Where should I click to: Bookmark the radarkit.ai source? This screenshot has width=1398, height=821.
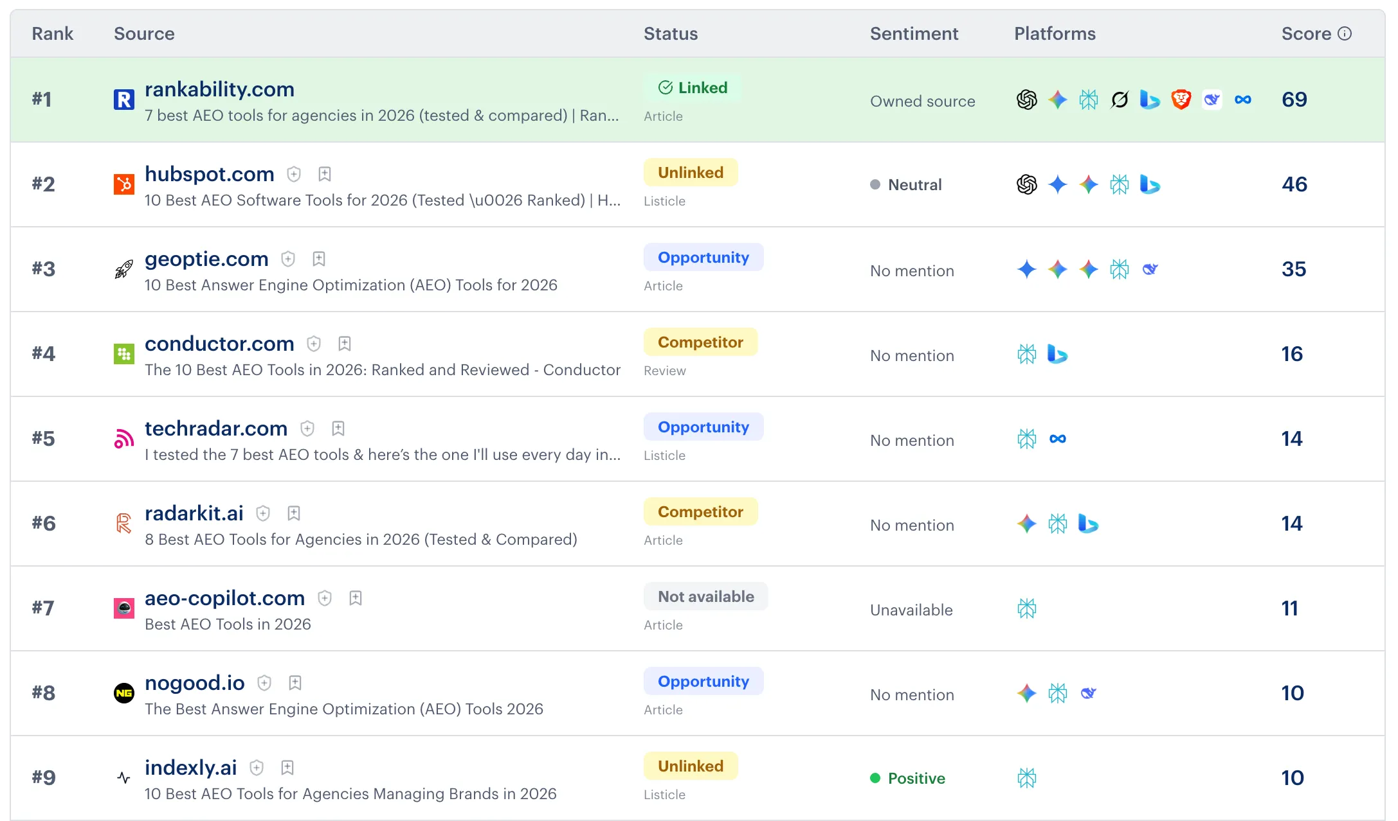294,513
